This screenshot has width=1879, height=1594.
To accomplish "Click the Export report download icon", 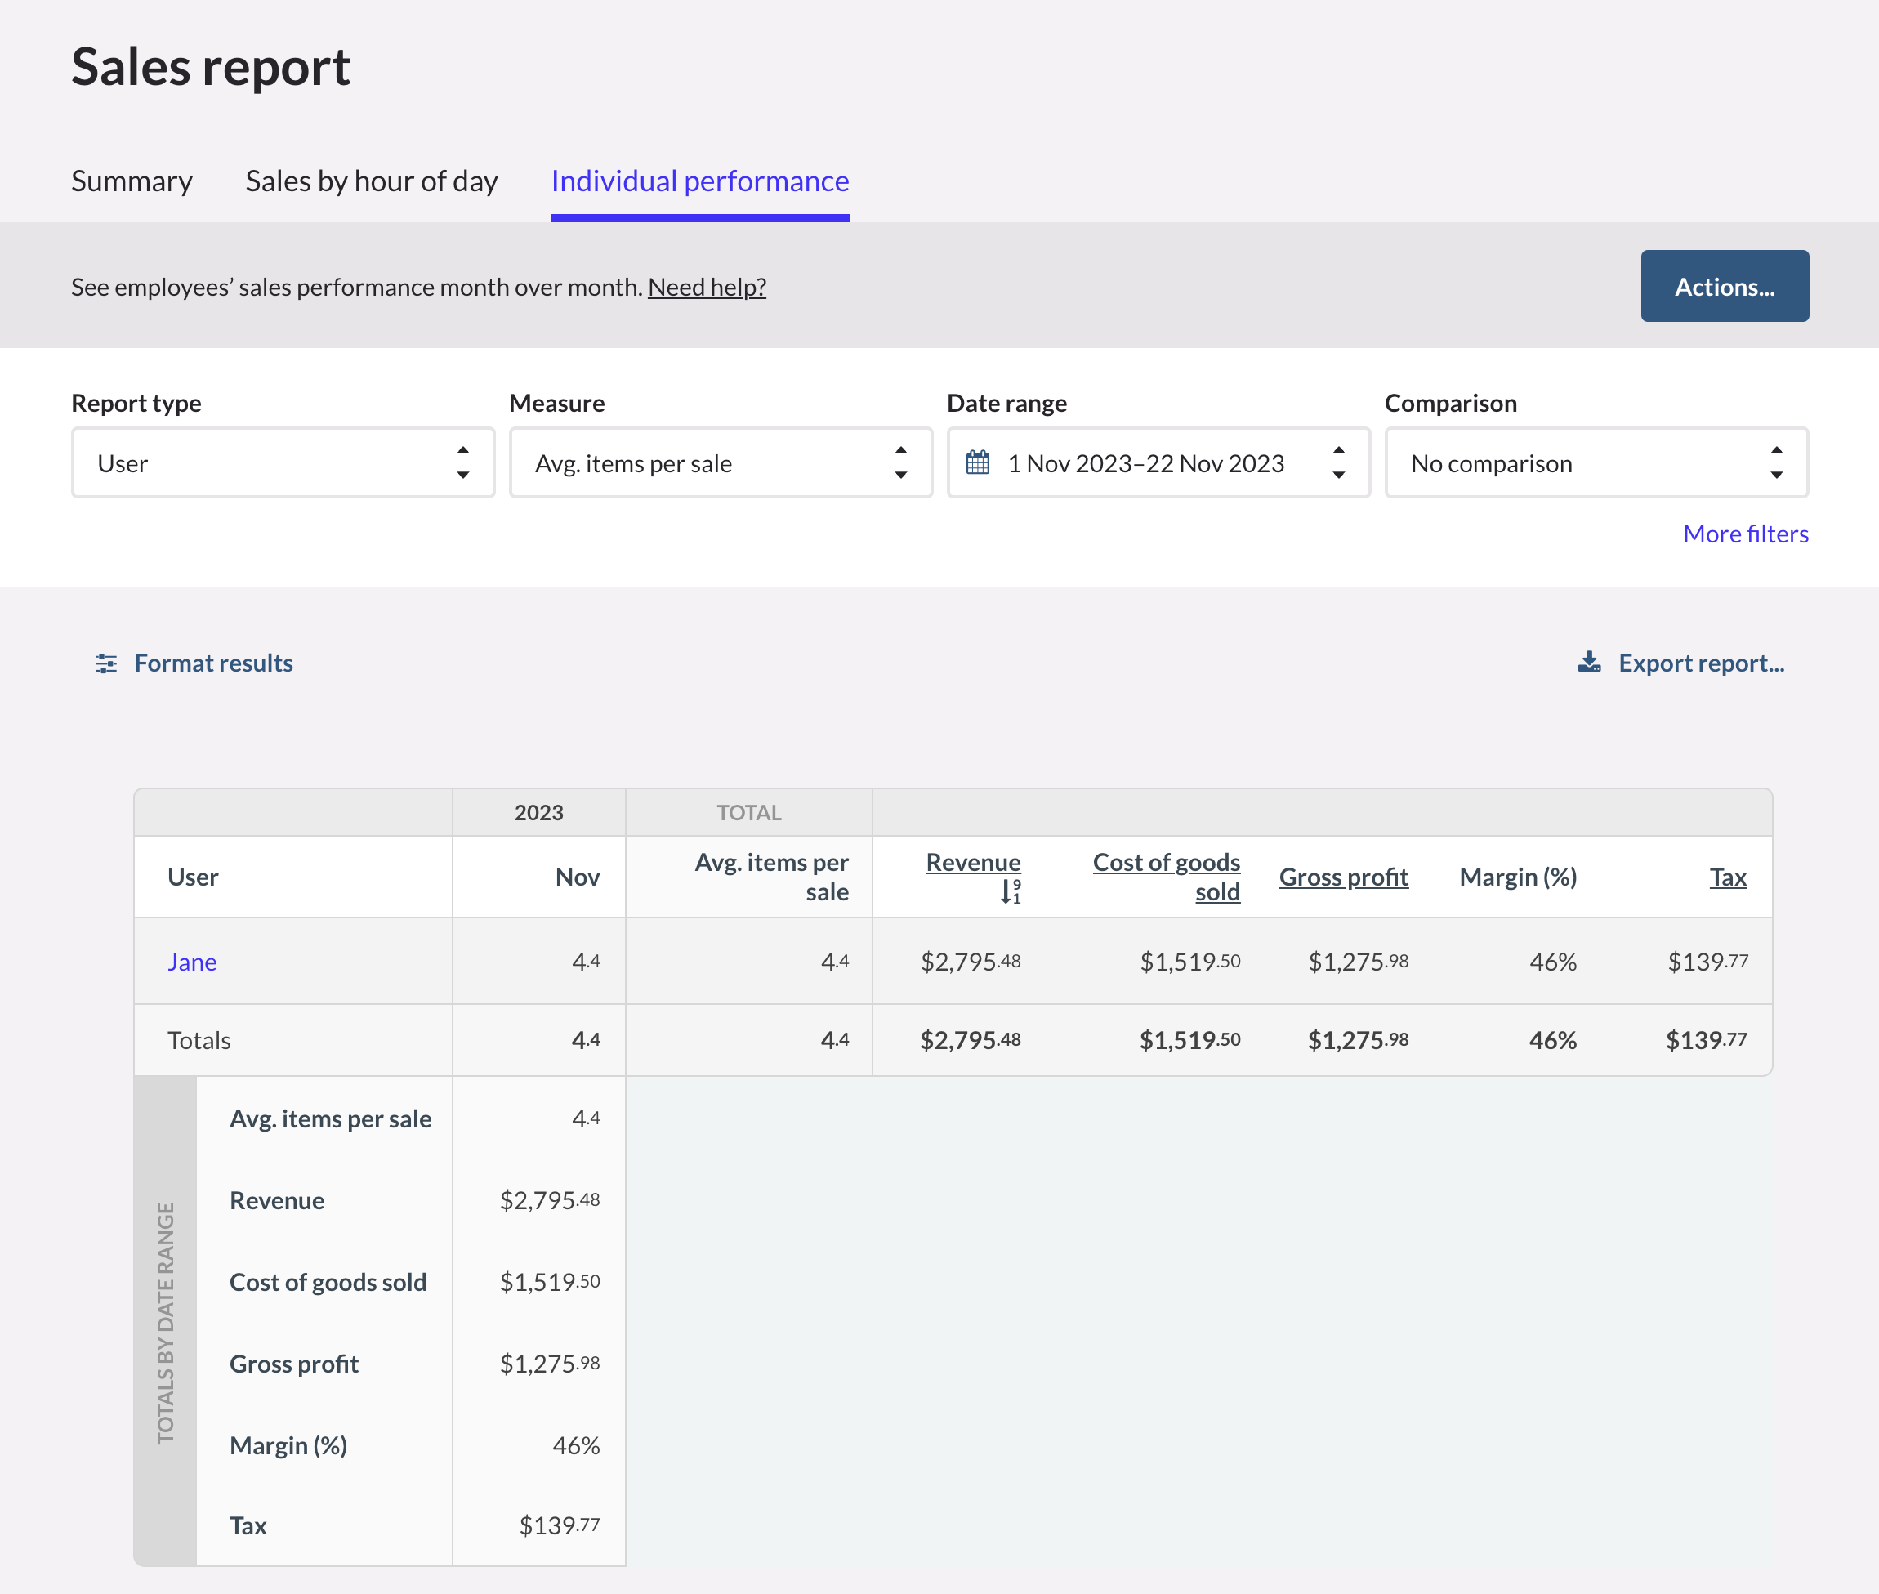I will coord(1589,663).
